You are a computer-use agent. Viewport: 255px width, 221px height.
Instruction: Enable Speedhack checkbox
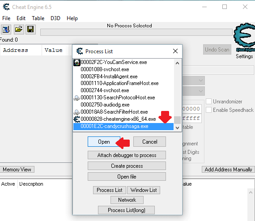point(208,110)
